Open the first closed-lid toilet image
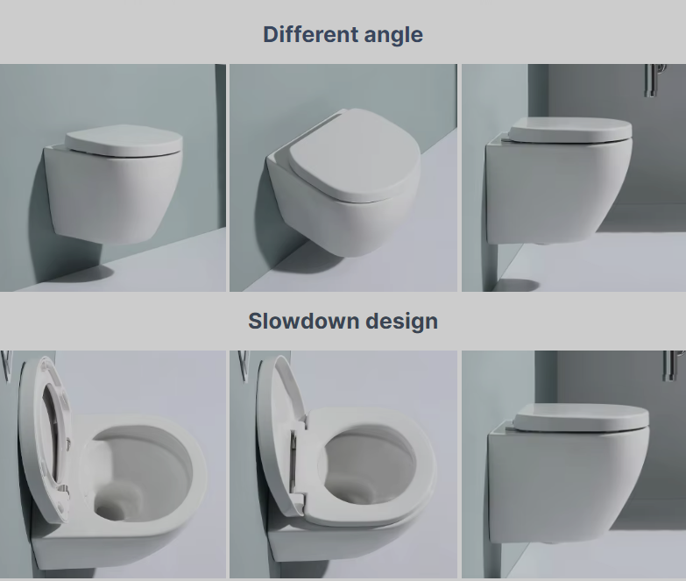Viewport: 686px width, 581px height. point(113,178)
